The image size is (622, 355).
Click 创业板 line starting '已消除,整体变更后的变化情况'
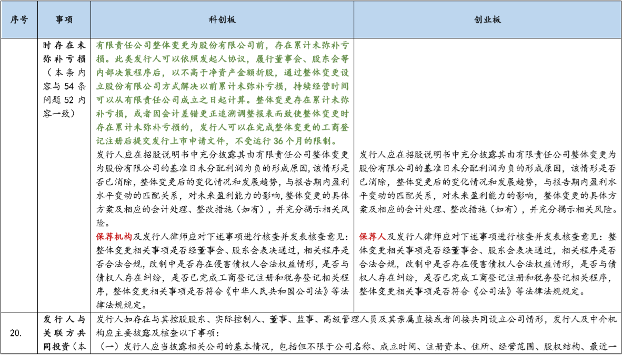pyautogui.click(x=488, y=181)
